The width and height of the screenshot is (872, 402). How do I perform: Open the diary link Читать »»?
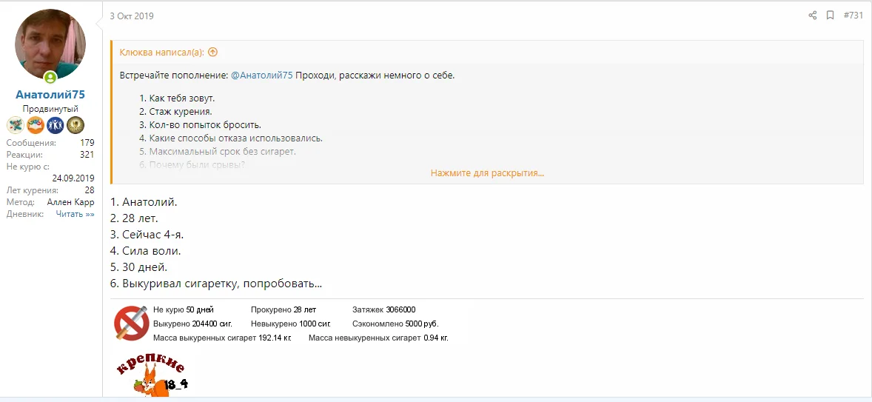75,214
